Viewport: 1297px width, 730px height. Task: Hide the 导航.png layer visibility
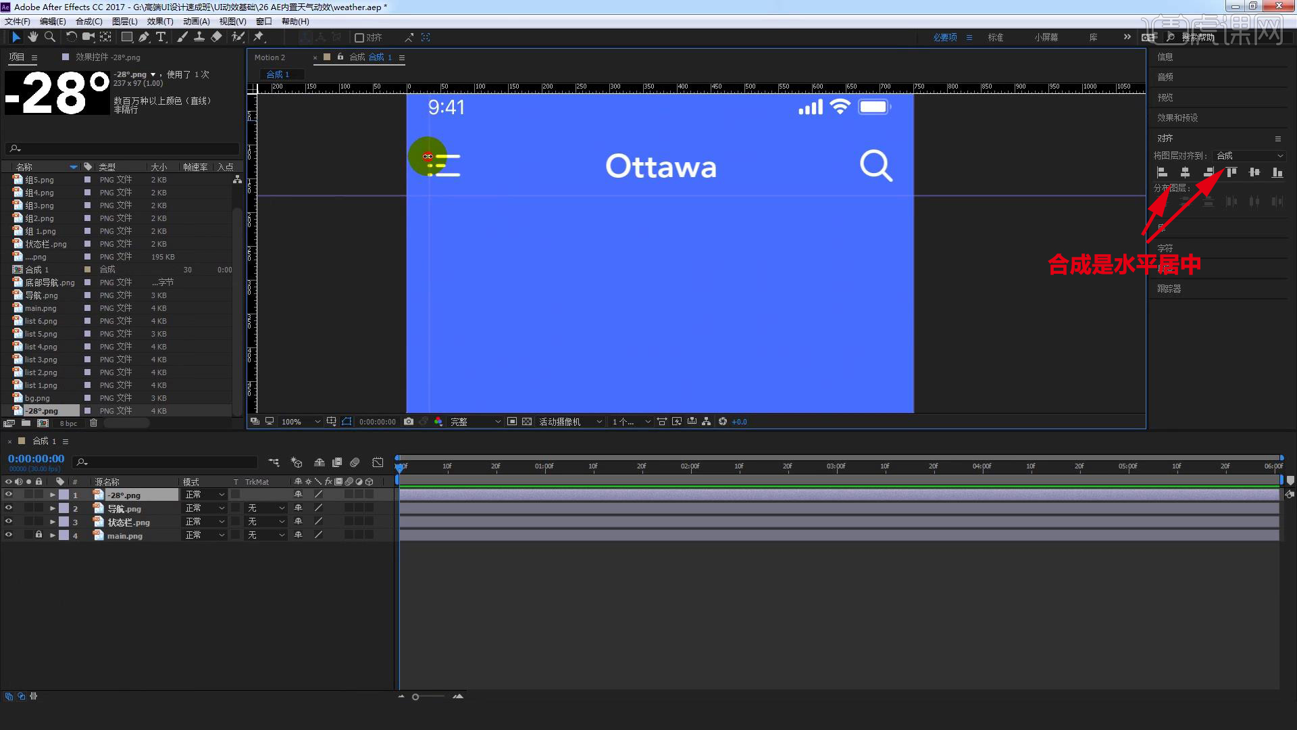point(9,508)
